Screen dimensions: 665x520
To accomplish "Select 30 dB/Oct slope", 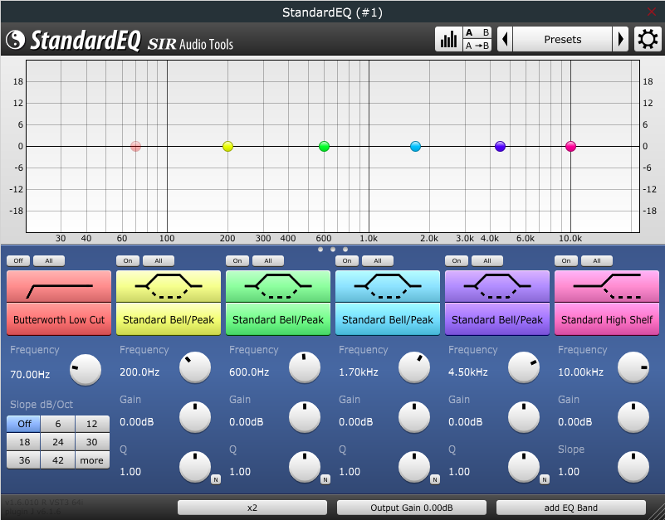I will [x=92, y=441].
